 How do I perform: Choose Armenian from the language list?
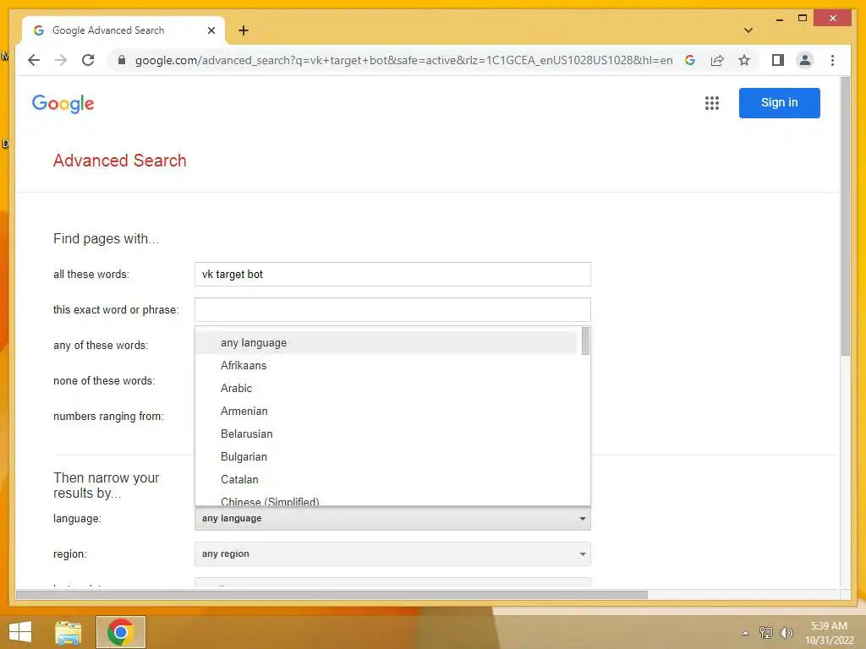tap(386, 412)
